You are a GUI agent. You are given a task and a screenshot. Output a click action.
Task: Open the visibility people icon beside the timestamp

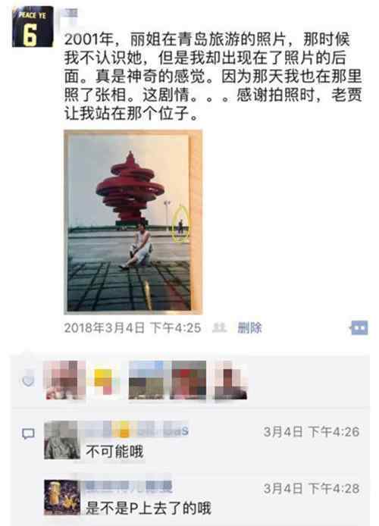(219, 327)
